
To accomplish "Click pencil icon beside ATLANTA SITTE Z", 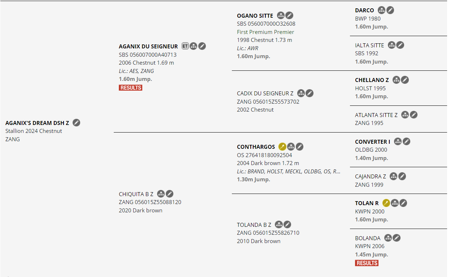I will point(414,115).
